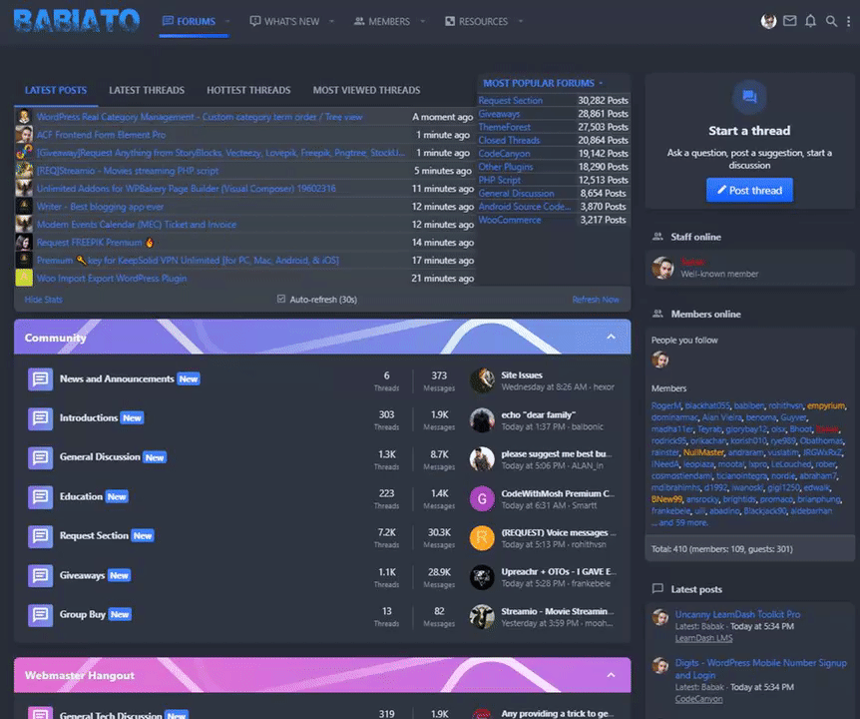Open the user avatar menu in header
860x719 pixels.
coord(768,21)
